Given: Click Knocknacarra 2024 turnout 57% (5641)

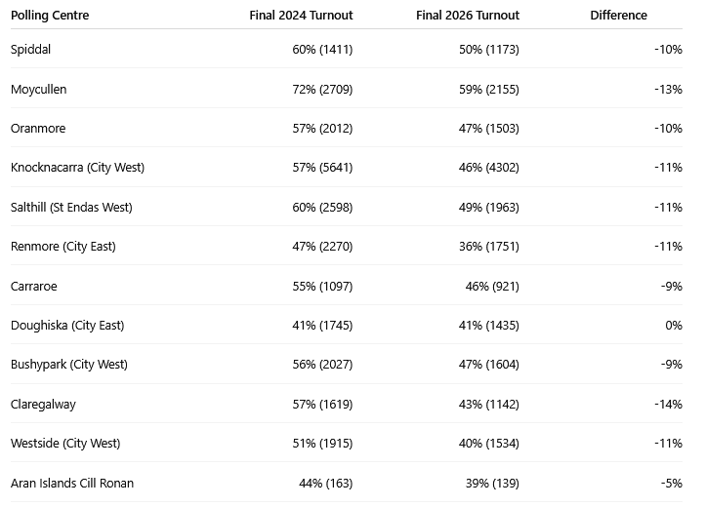Looking at the screenshot, I should tap(322, 167).
